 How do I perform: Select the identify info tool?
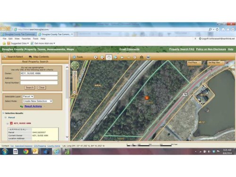pyautogui.click(x=135, y=58)
